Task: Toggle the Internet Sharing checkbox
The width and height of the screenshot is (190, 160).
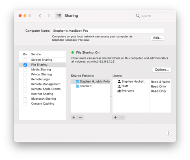Action: [x=25, y=94]
